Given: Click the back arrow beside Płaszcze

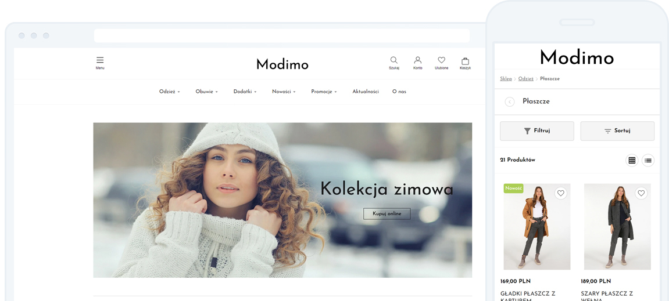Looking at the screenshot, I should coord(509,101).
